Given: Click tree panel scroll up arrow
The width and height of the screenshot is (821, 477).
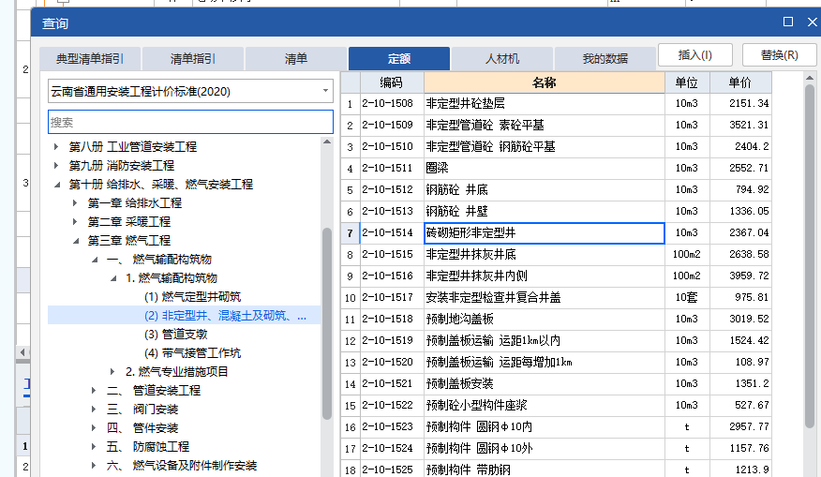Looking at the screenshot, I should pos(327,142).
